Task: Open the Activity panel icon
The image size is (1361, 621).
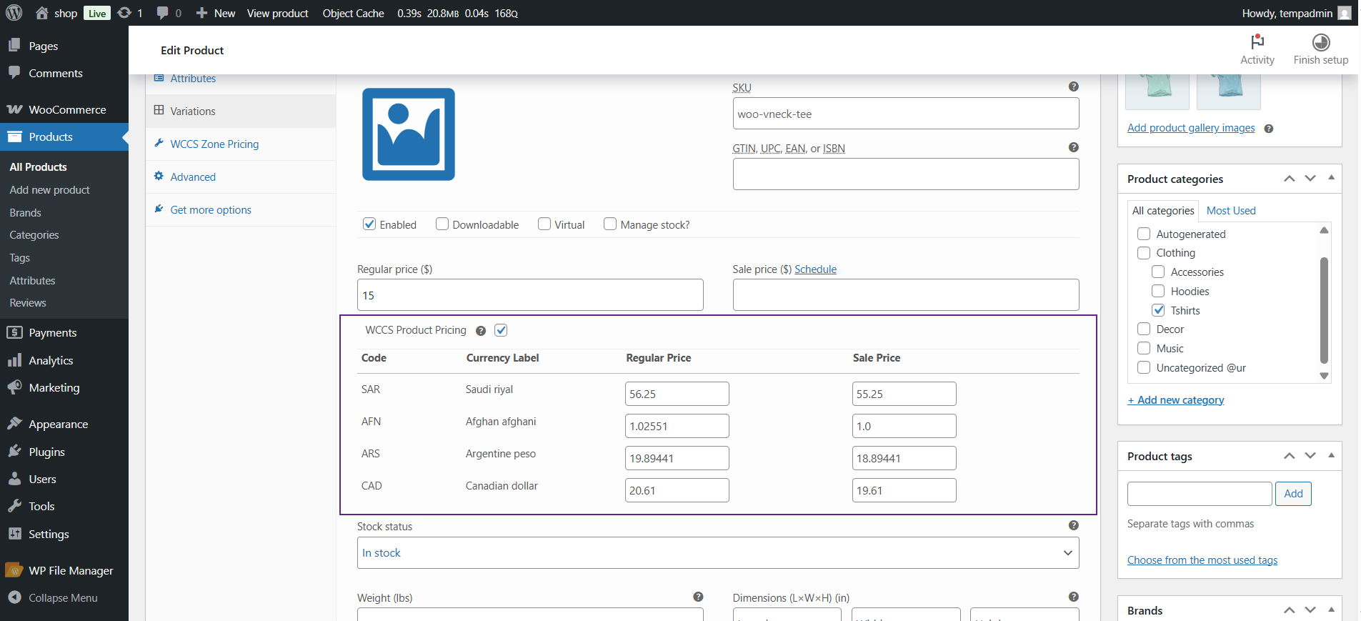Action: tap(1257, 42)
